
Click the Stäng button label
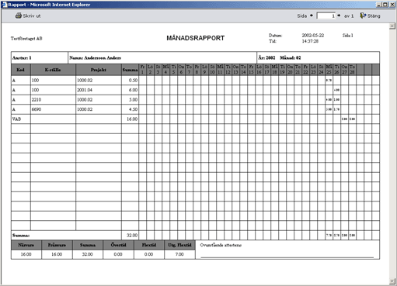pos(374,16)
